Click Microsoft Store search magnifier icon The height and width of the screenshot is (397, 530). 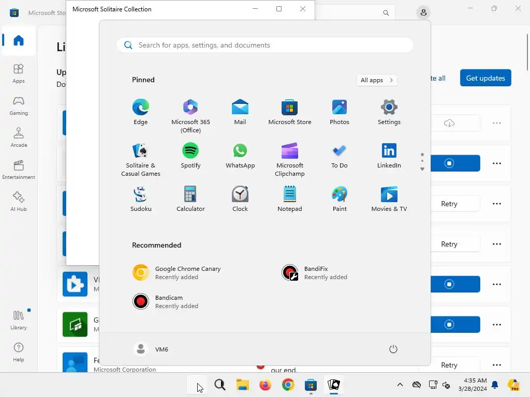point(386,13)
